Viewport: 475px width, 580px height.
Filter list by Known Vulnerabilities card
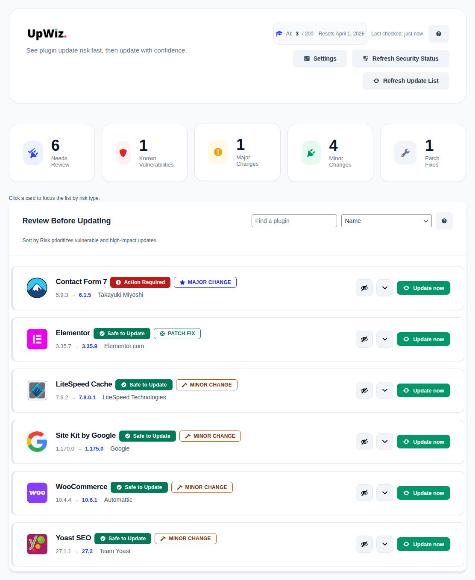[144, 153]
